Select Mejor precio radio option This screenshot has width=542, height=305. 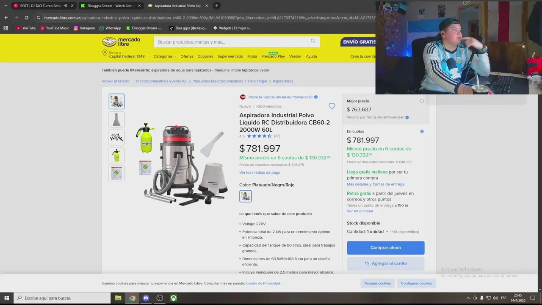pos(422,101)
